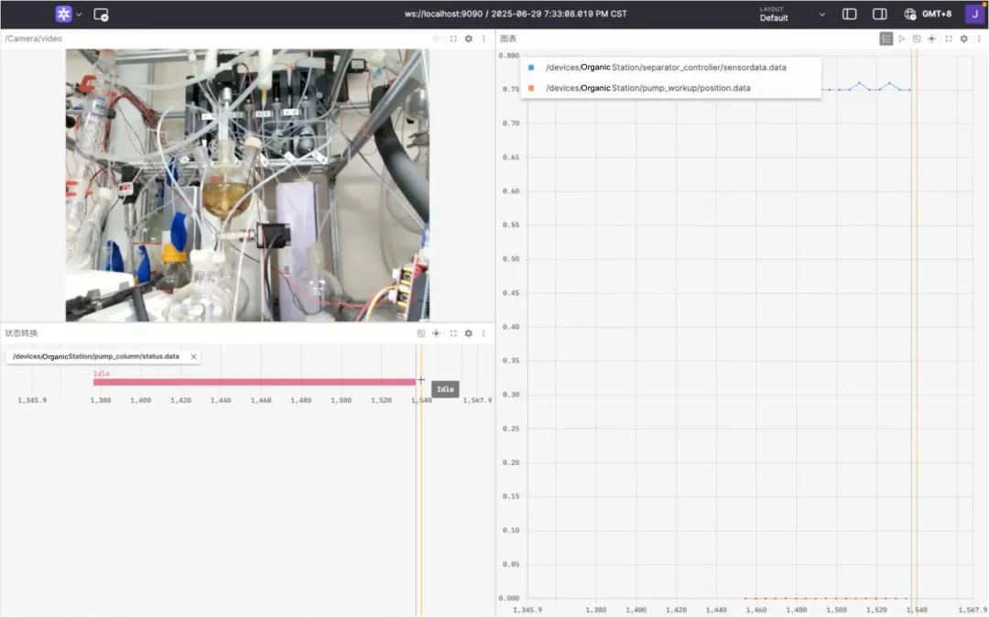Expand Camera video panel to fullscreen
989x617 pixels.
click(452, 39)
